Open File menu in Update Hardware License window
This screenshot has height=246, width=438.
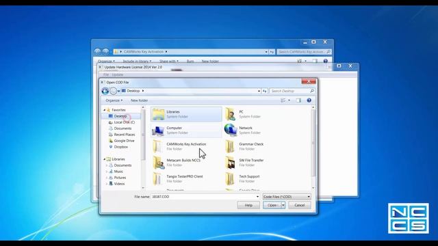(x=106, y=74)
